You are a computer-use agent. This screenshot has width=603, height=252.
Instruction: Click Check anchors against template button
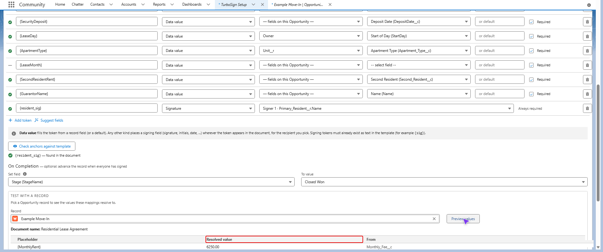[x=42, y=146]
